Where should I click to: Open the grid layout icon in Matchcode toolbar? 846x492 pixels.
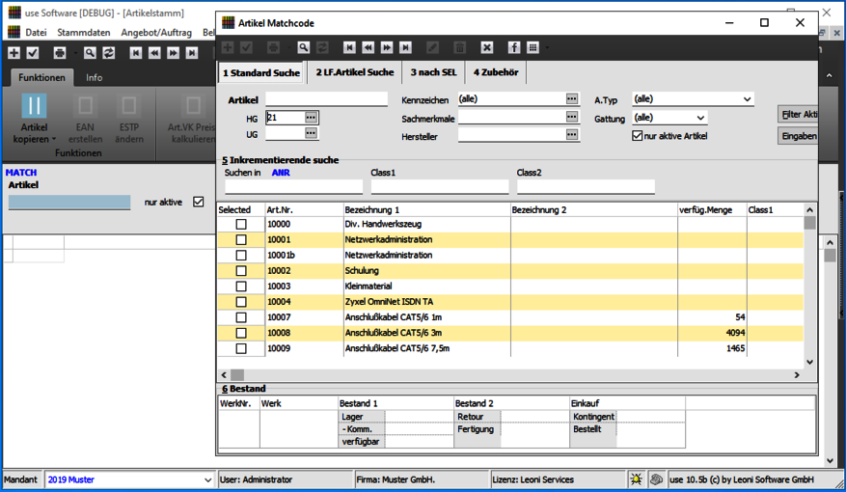pos(532,48)
